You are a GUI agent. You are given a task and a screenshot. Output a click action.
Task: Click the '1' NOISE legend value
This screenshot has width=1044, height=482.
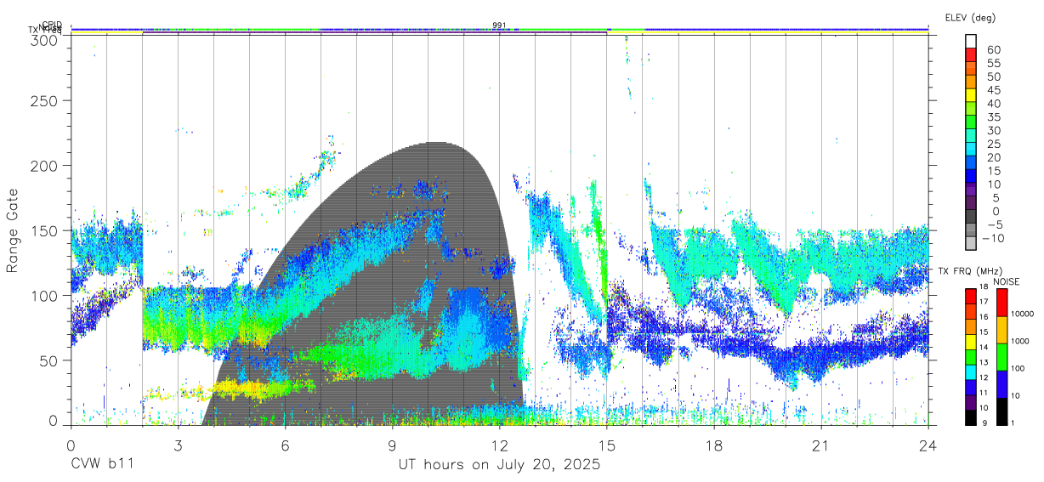1013,422
